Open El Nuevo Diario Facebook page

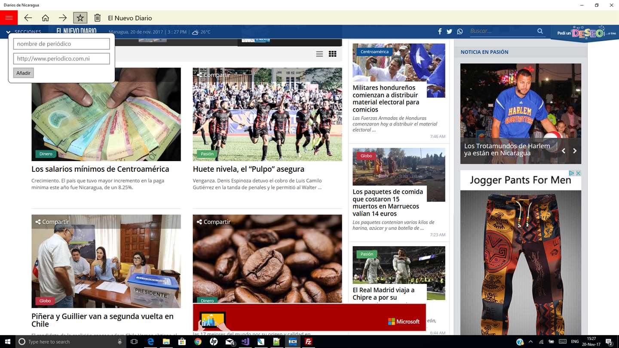[440, 31]
